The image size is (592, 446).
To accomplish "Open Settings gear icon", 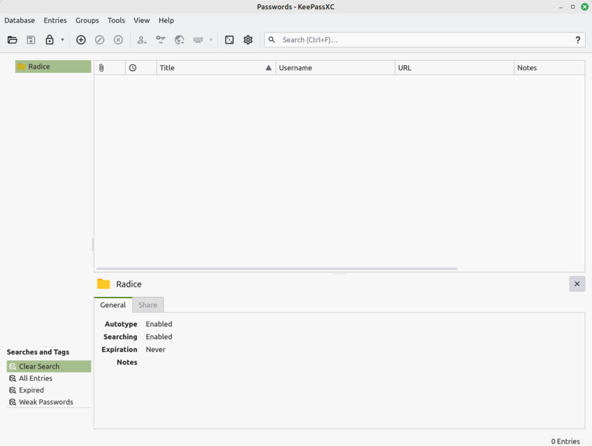I will tap(248, 40).
